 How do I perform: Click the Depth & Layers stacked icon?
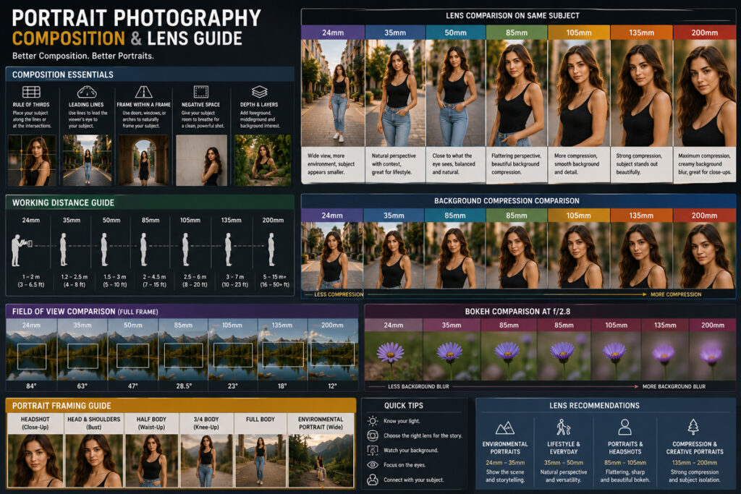click(x=260, y=92)
